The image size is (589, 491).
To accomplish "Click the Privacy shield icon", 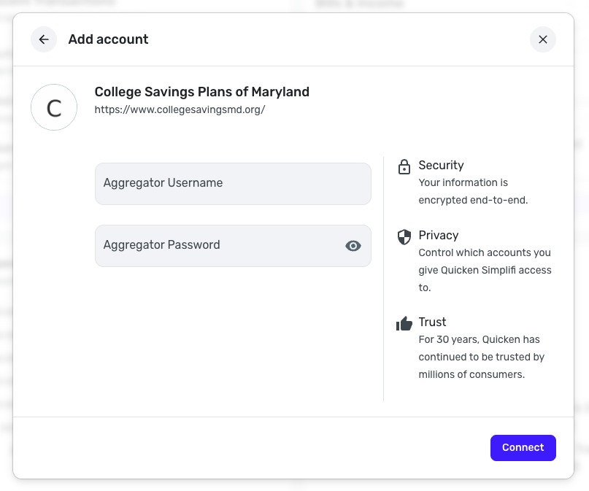I will click(x=404, y=236).
